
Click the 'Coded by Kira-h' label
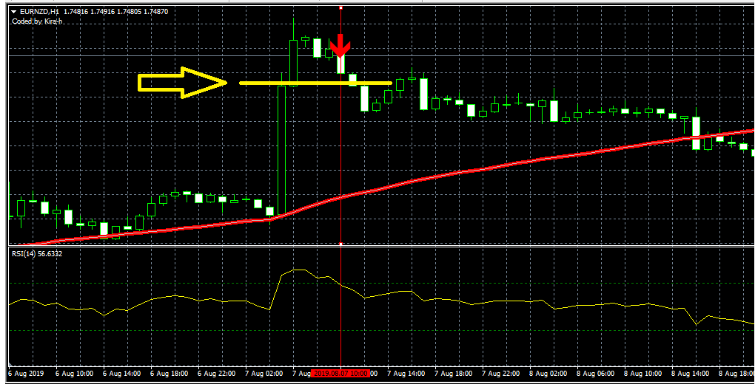pyautogui.click(x=37, y=21)
